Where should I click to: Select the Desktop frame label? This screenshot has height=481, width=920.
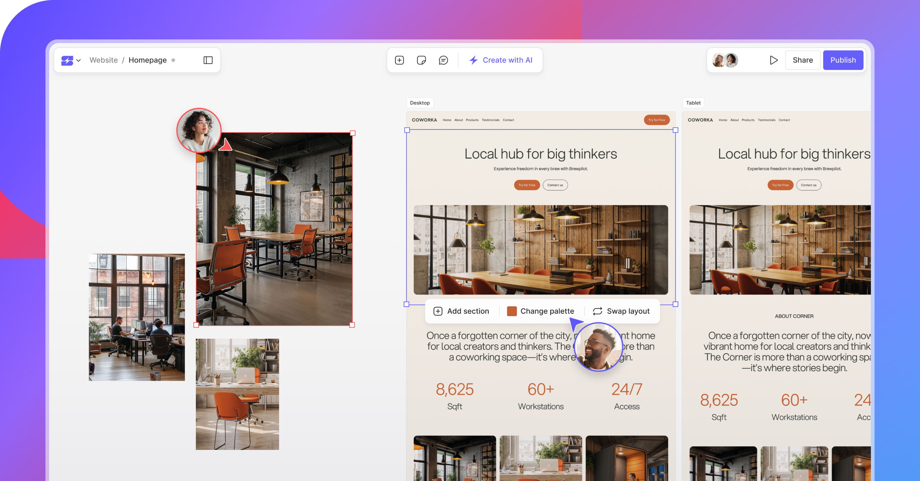click(420, 103)
